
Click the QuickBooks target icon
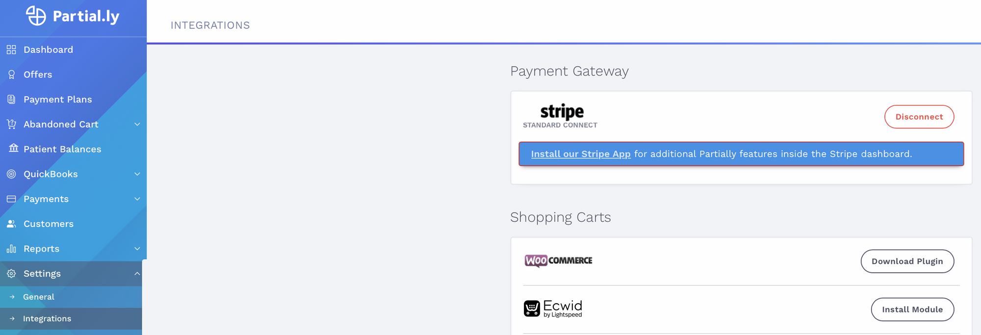pyautogui.click(x=11, y=174)
